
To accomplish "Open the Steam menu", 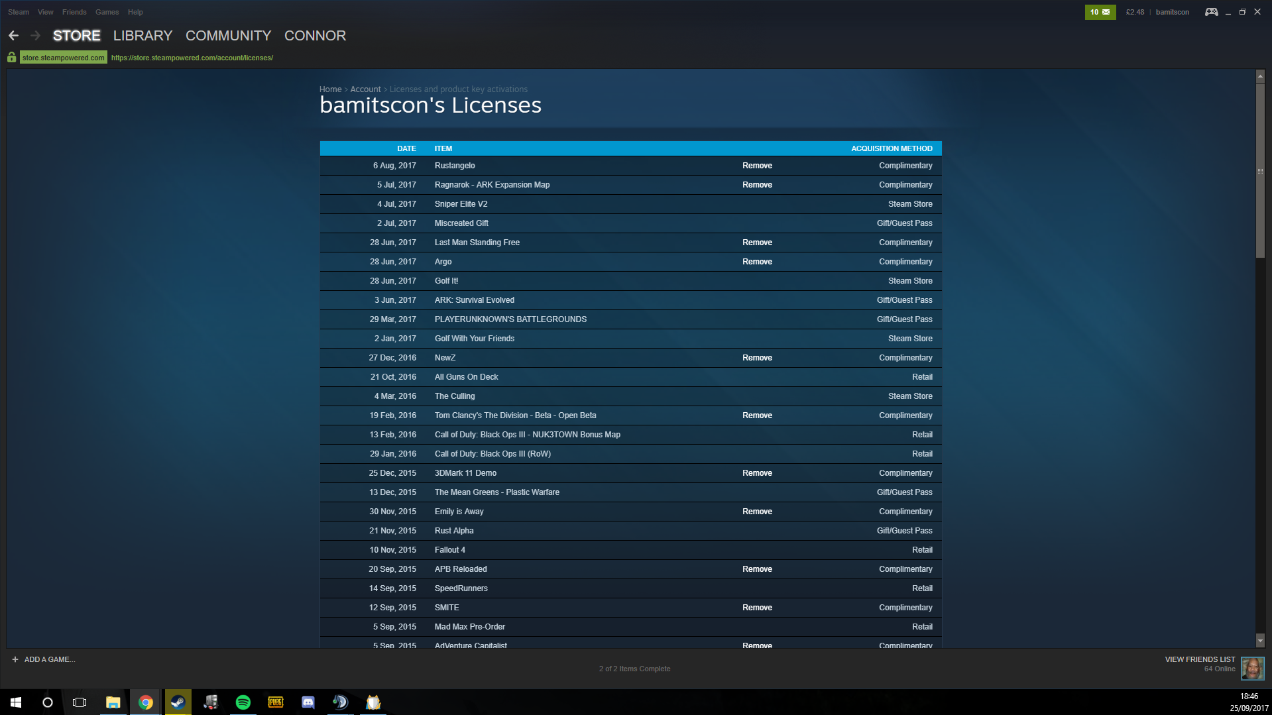I will (x=19, y=12).
